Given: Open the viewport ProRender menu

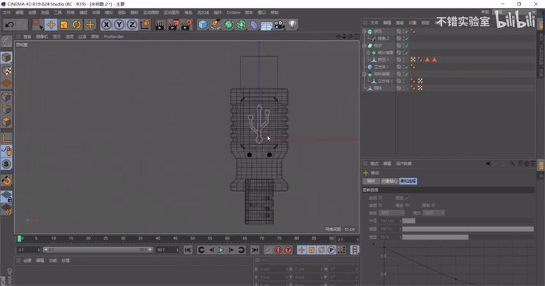Looking at the screenshot, I should (x=113, y=36).
